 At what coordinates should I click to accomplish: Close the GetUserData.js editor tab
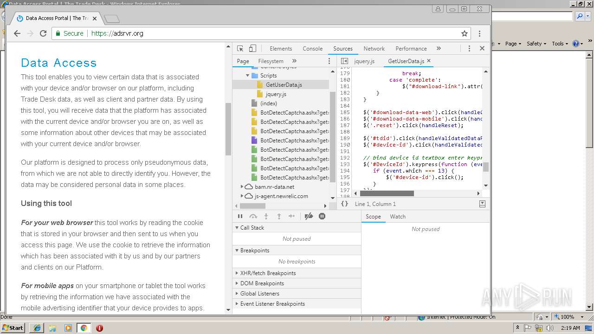click(x=429, y=61)
